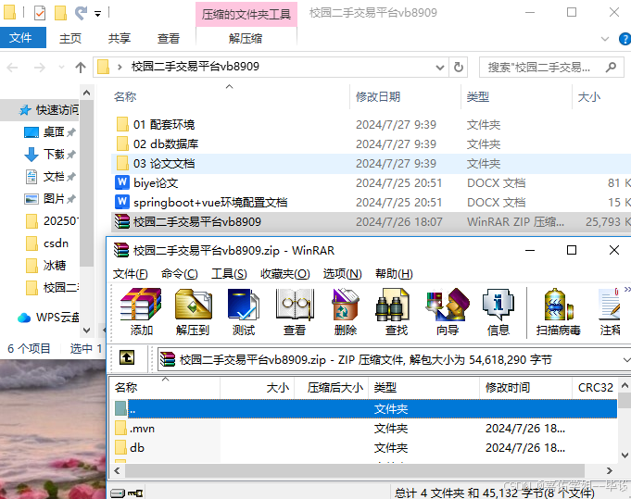Click the quick-access undo icon
Screen dimensions: 631x499
point(81,13)
